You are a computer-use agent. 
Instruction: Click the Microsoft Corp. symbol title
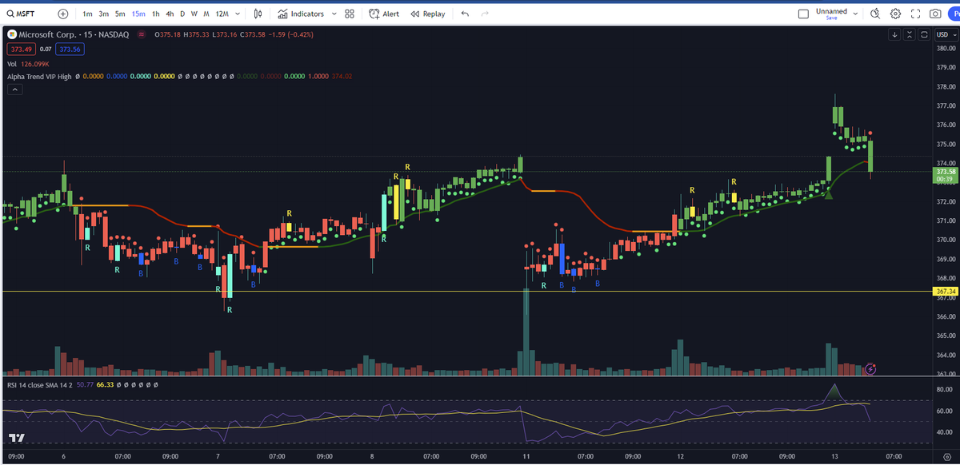[x=50, y=34]
